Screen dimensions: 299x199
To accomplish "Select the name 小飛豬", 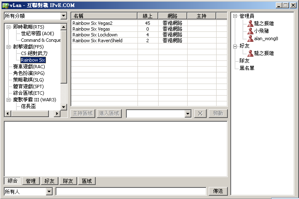I will [261, 31].
